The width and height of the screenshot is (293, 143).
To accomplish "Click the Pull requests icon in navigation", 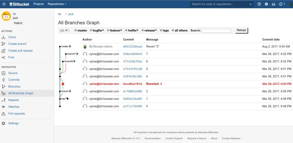I will (x=4, y=113).
